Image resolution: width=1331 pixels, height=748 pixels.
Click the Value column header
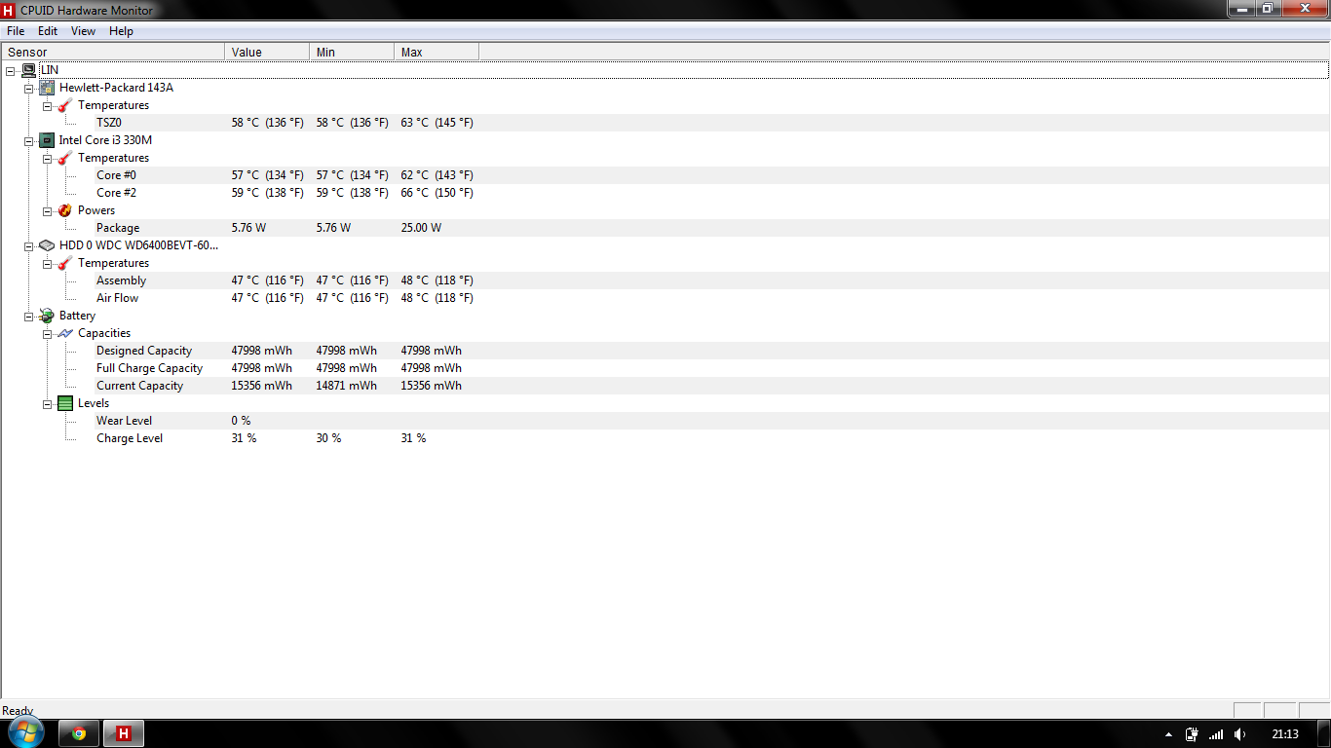267,52
